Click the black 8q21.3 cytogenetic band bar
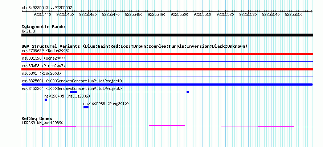This screenshot has height=147, width=323. [167, 35]
